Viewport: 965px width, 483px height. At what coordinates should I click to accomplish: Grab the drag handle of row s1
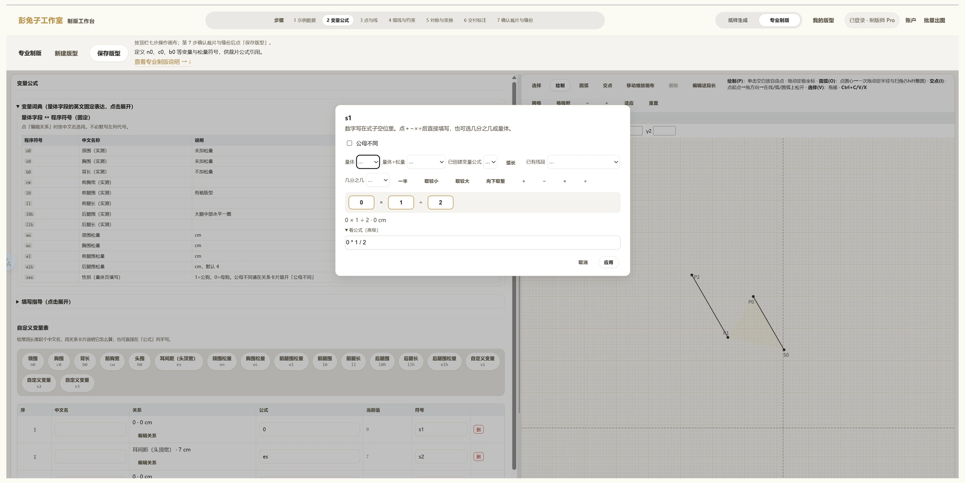point(35,429)
